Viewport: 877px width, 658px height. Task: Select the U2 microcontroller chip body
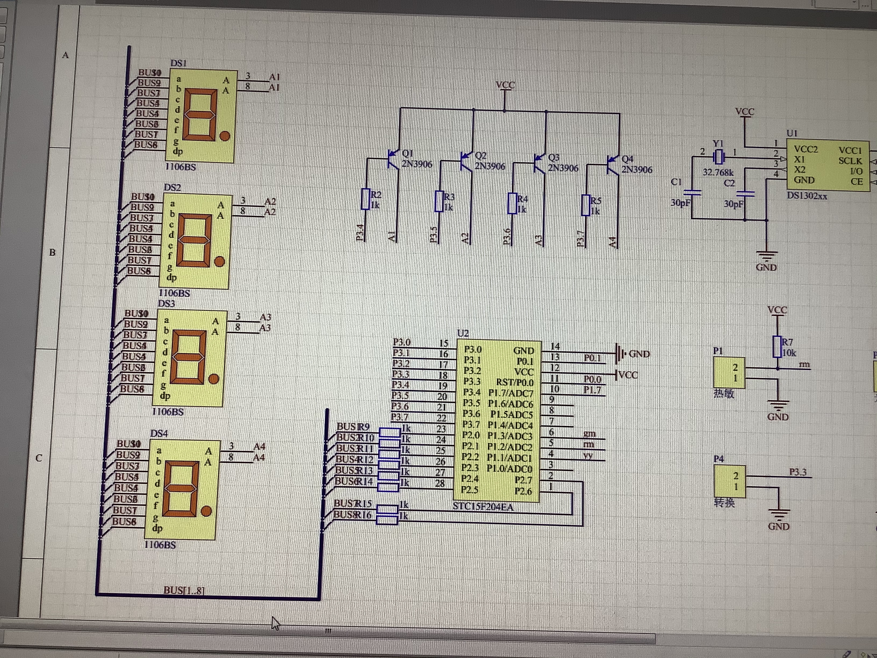[497, 421]
